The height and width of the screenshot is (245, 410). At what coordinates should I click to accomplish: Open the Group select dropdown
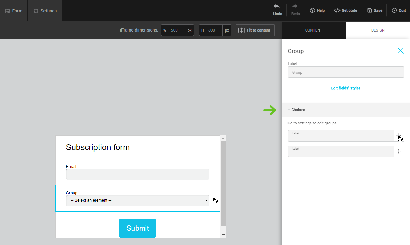click(137, 200)
